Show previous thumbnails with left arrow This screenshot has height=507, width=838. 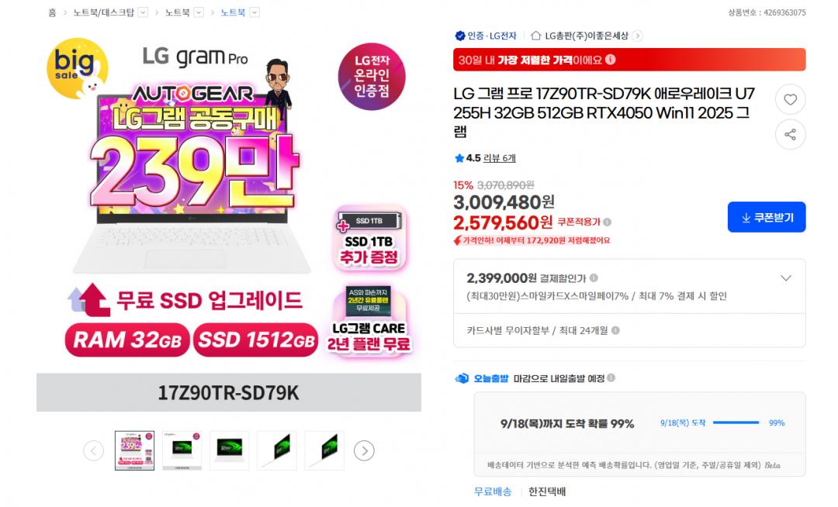coord(94,451)
